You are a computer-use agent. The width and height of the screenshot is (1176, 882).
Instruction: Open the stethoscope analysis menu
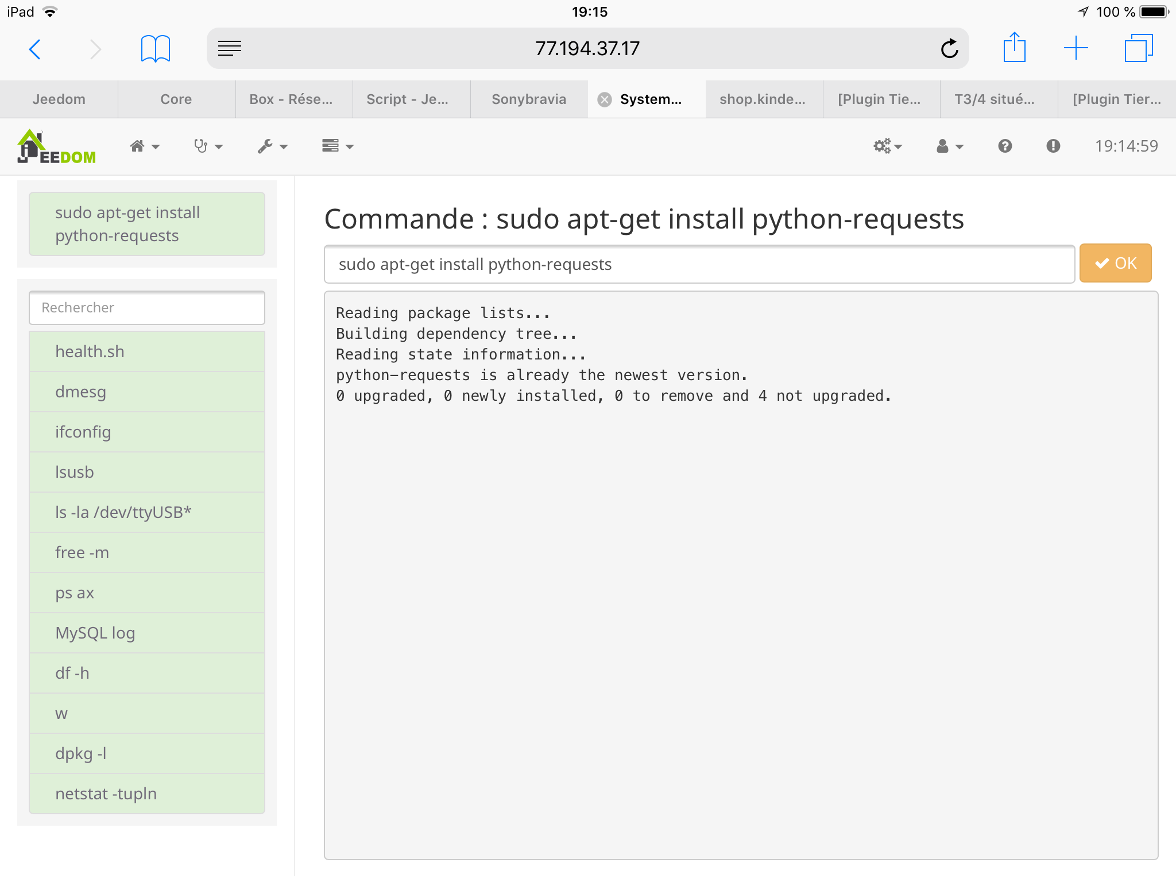(208, 146)
